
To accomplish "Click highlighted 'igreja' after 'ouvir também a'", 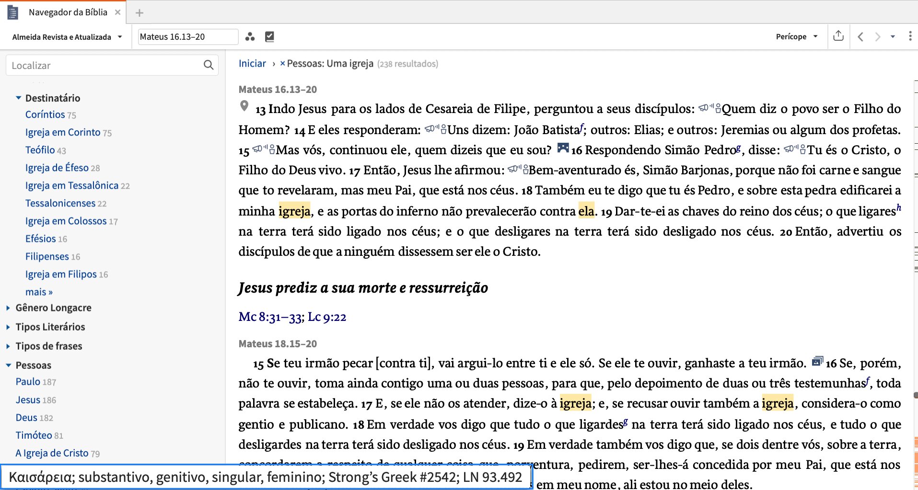I will (778, 403).
